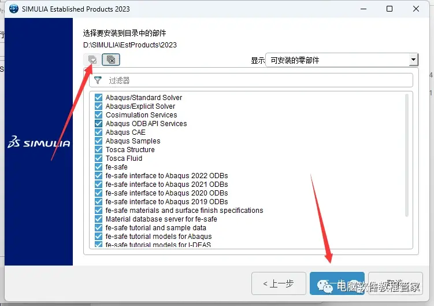Screen dimensions: 434x306
Task: Toggle fe-safe interface to Abaqus 2019 ODBs checkbox
Action: coord(99,201)
